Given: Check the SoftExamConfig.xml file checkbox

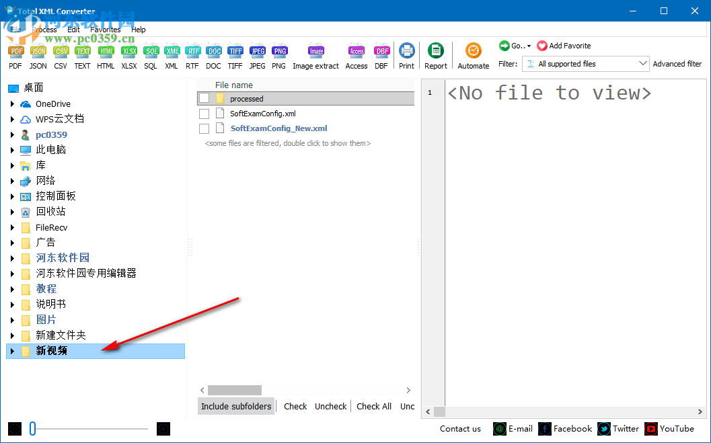Looking at the screenshot, I should point(204,113).
